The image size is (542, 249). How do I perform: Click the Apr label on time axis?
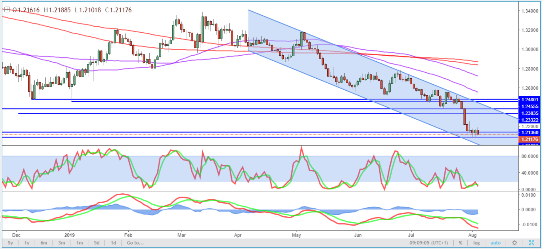pyautogui.click(x=238, y=235)
